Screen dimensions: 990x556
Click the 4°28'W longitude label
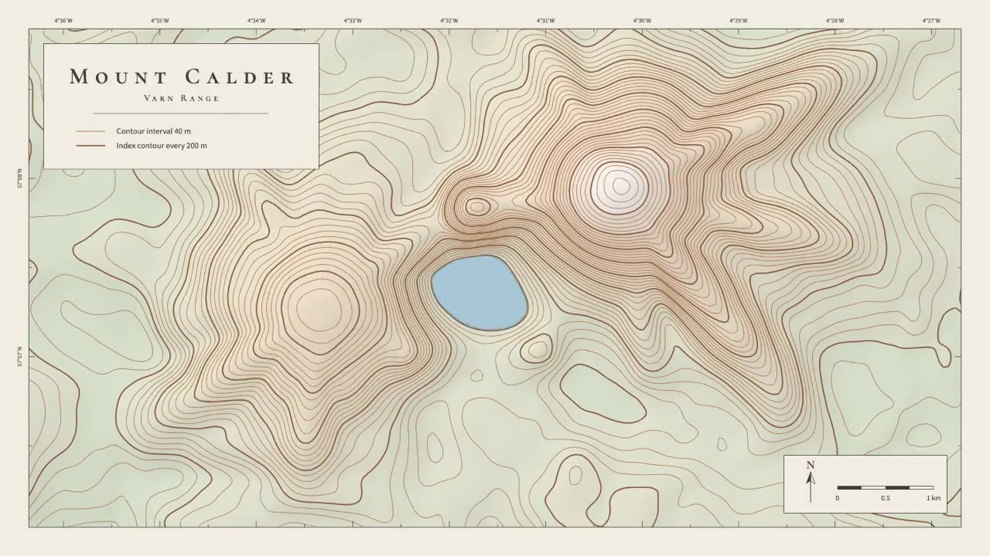835,21
